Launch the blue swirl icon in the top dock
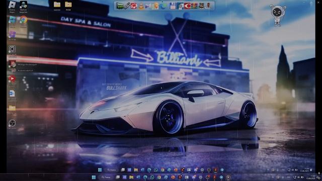This screenshot has height=181, width=322. 163,6
